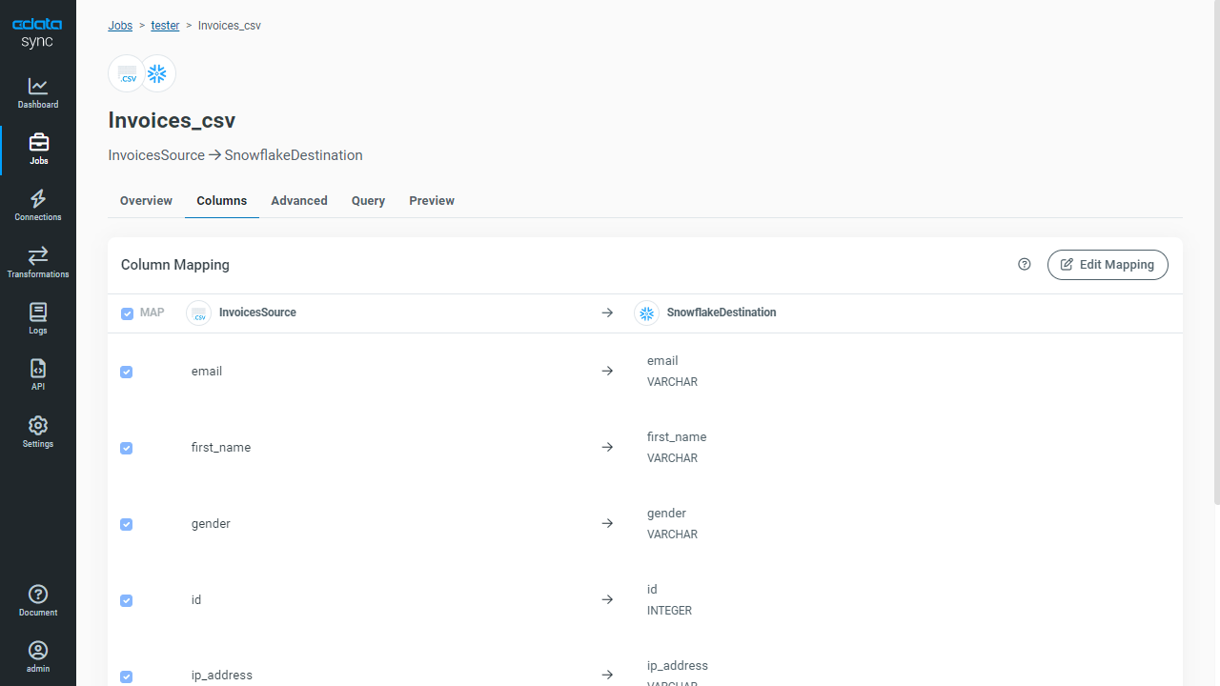Click the CSV source icon near the job title
Image resolution: width=1220 pixels, height=686 pixels.
127,73
